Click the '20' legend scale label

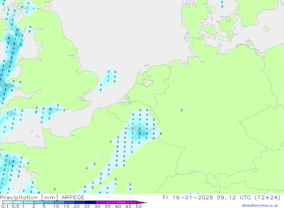(x=77, y=206)
